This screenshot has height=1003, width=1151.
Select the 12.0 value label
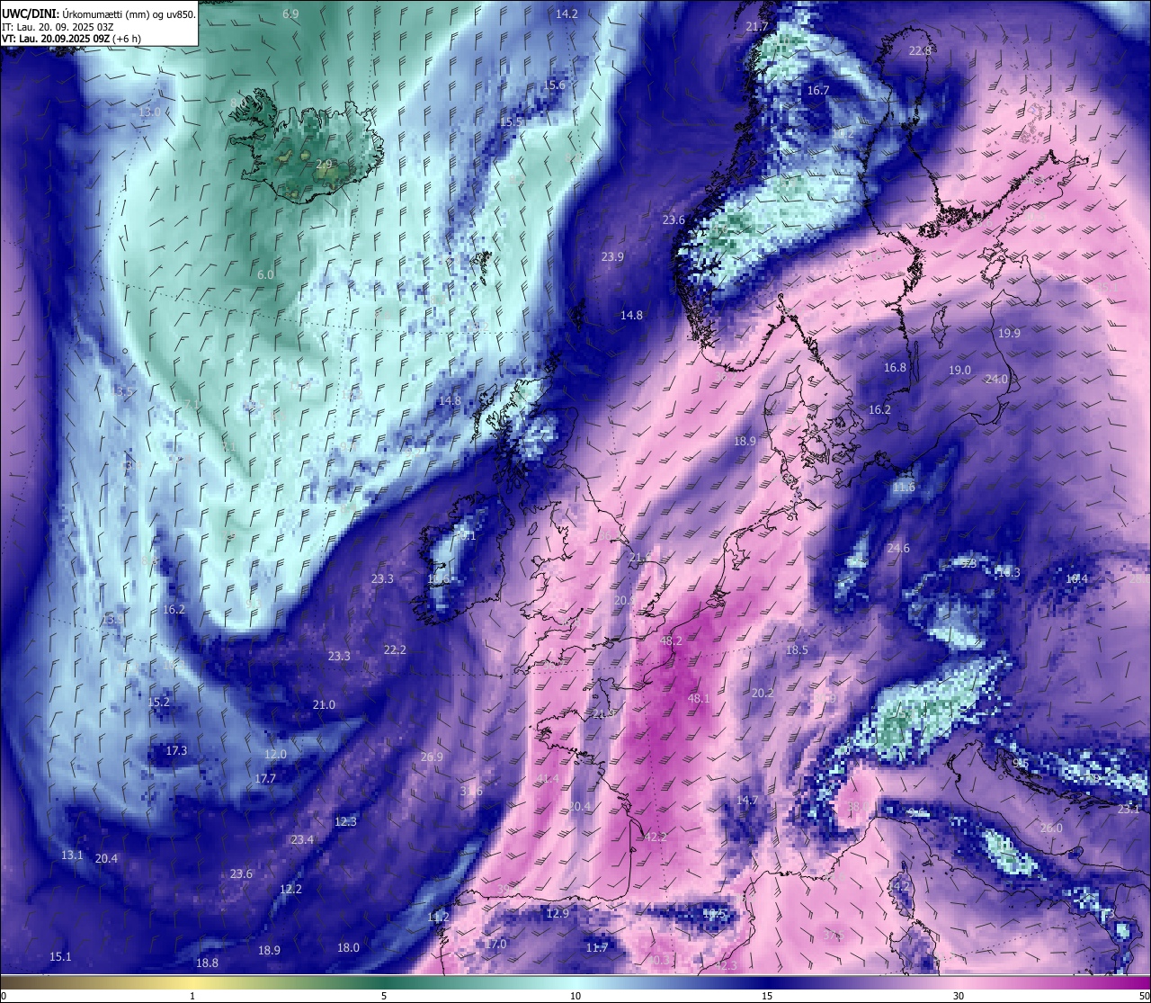(275, 754)
